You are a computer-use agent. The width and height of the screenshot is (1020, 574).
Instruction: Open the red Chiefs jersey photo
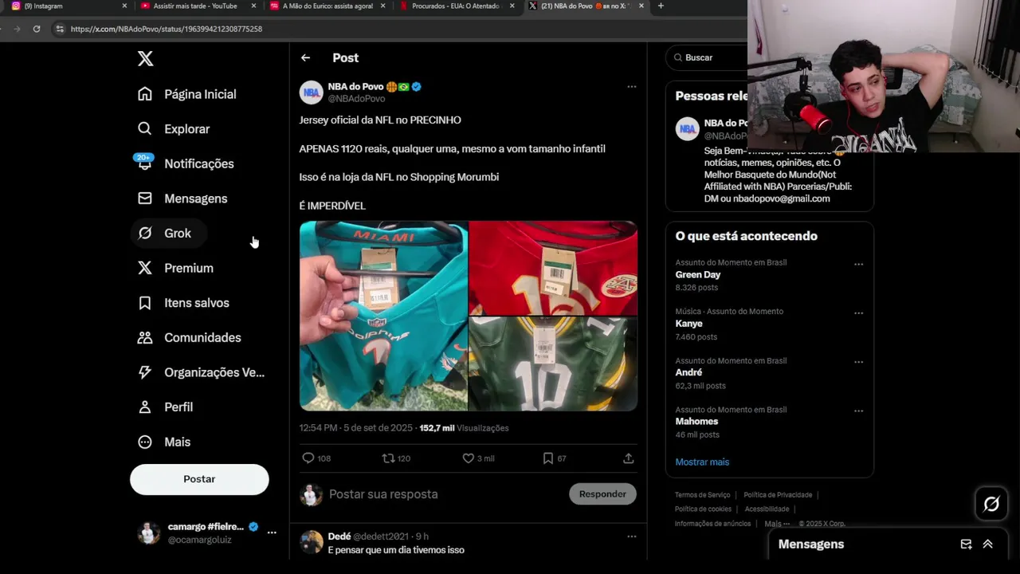click(x=553, y=268)
